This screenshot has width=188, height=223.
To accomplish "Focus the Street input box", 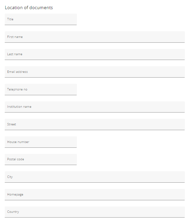I will coord(95,124).
